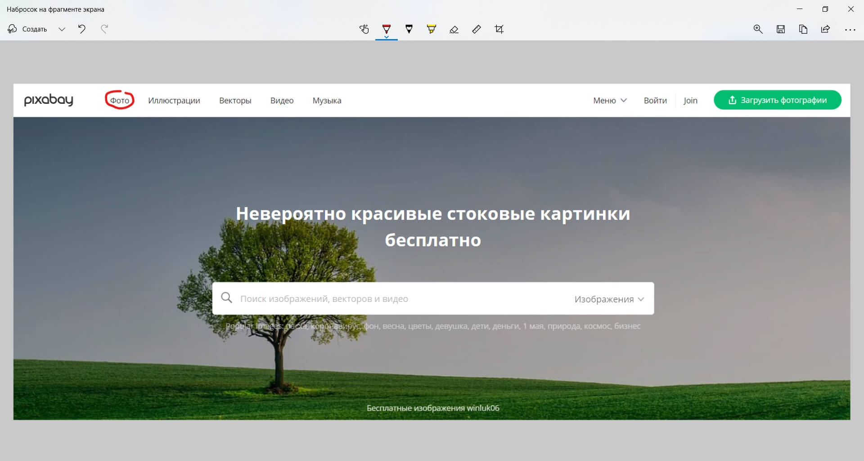
Task: Share the current snip
Action: point(825,29)
